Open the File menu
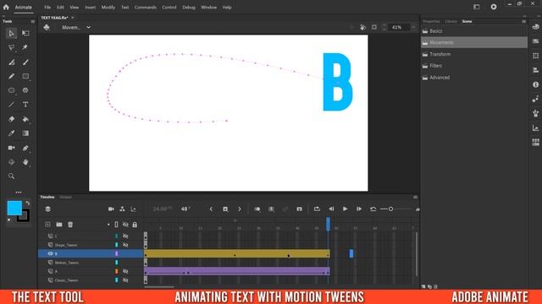This screenshot has height=304, width=542. [x=47, y=8]
